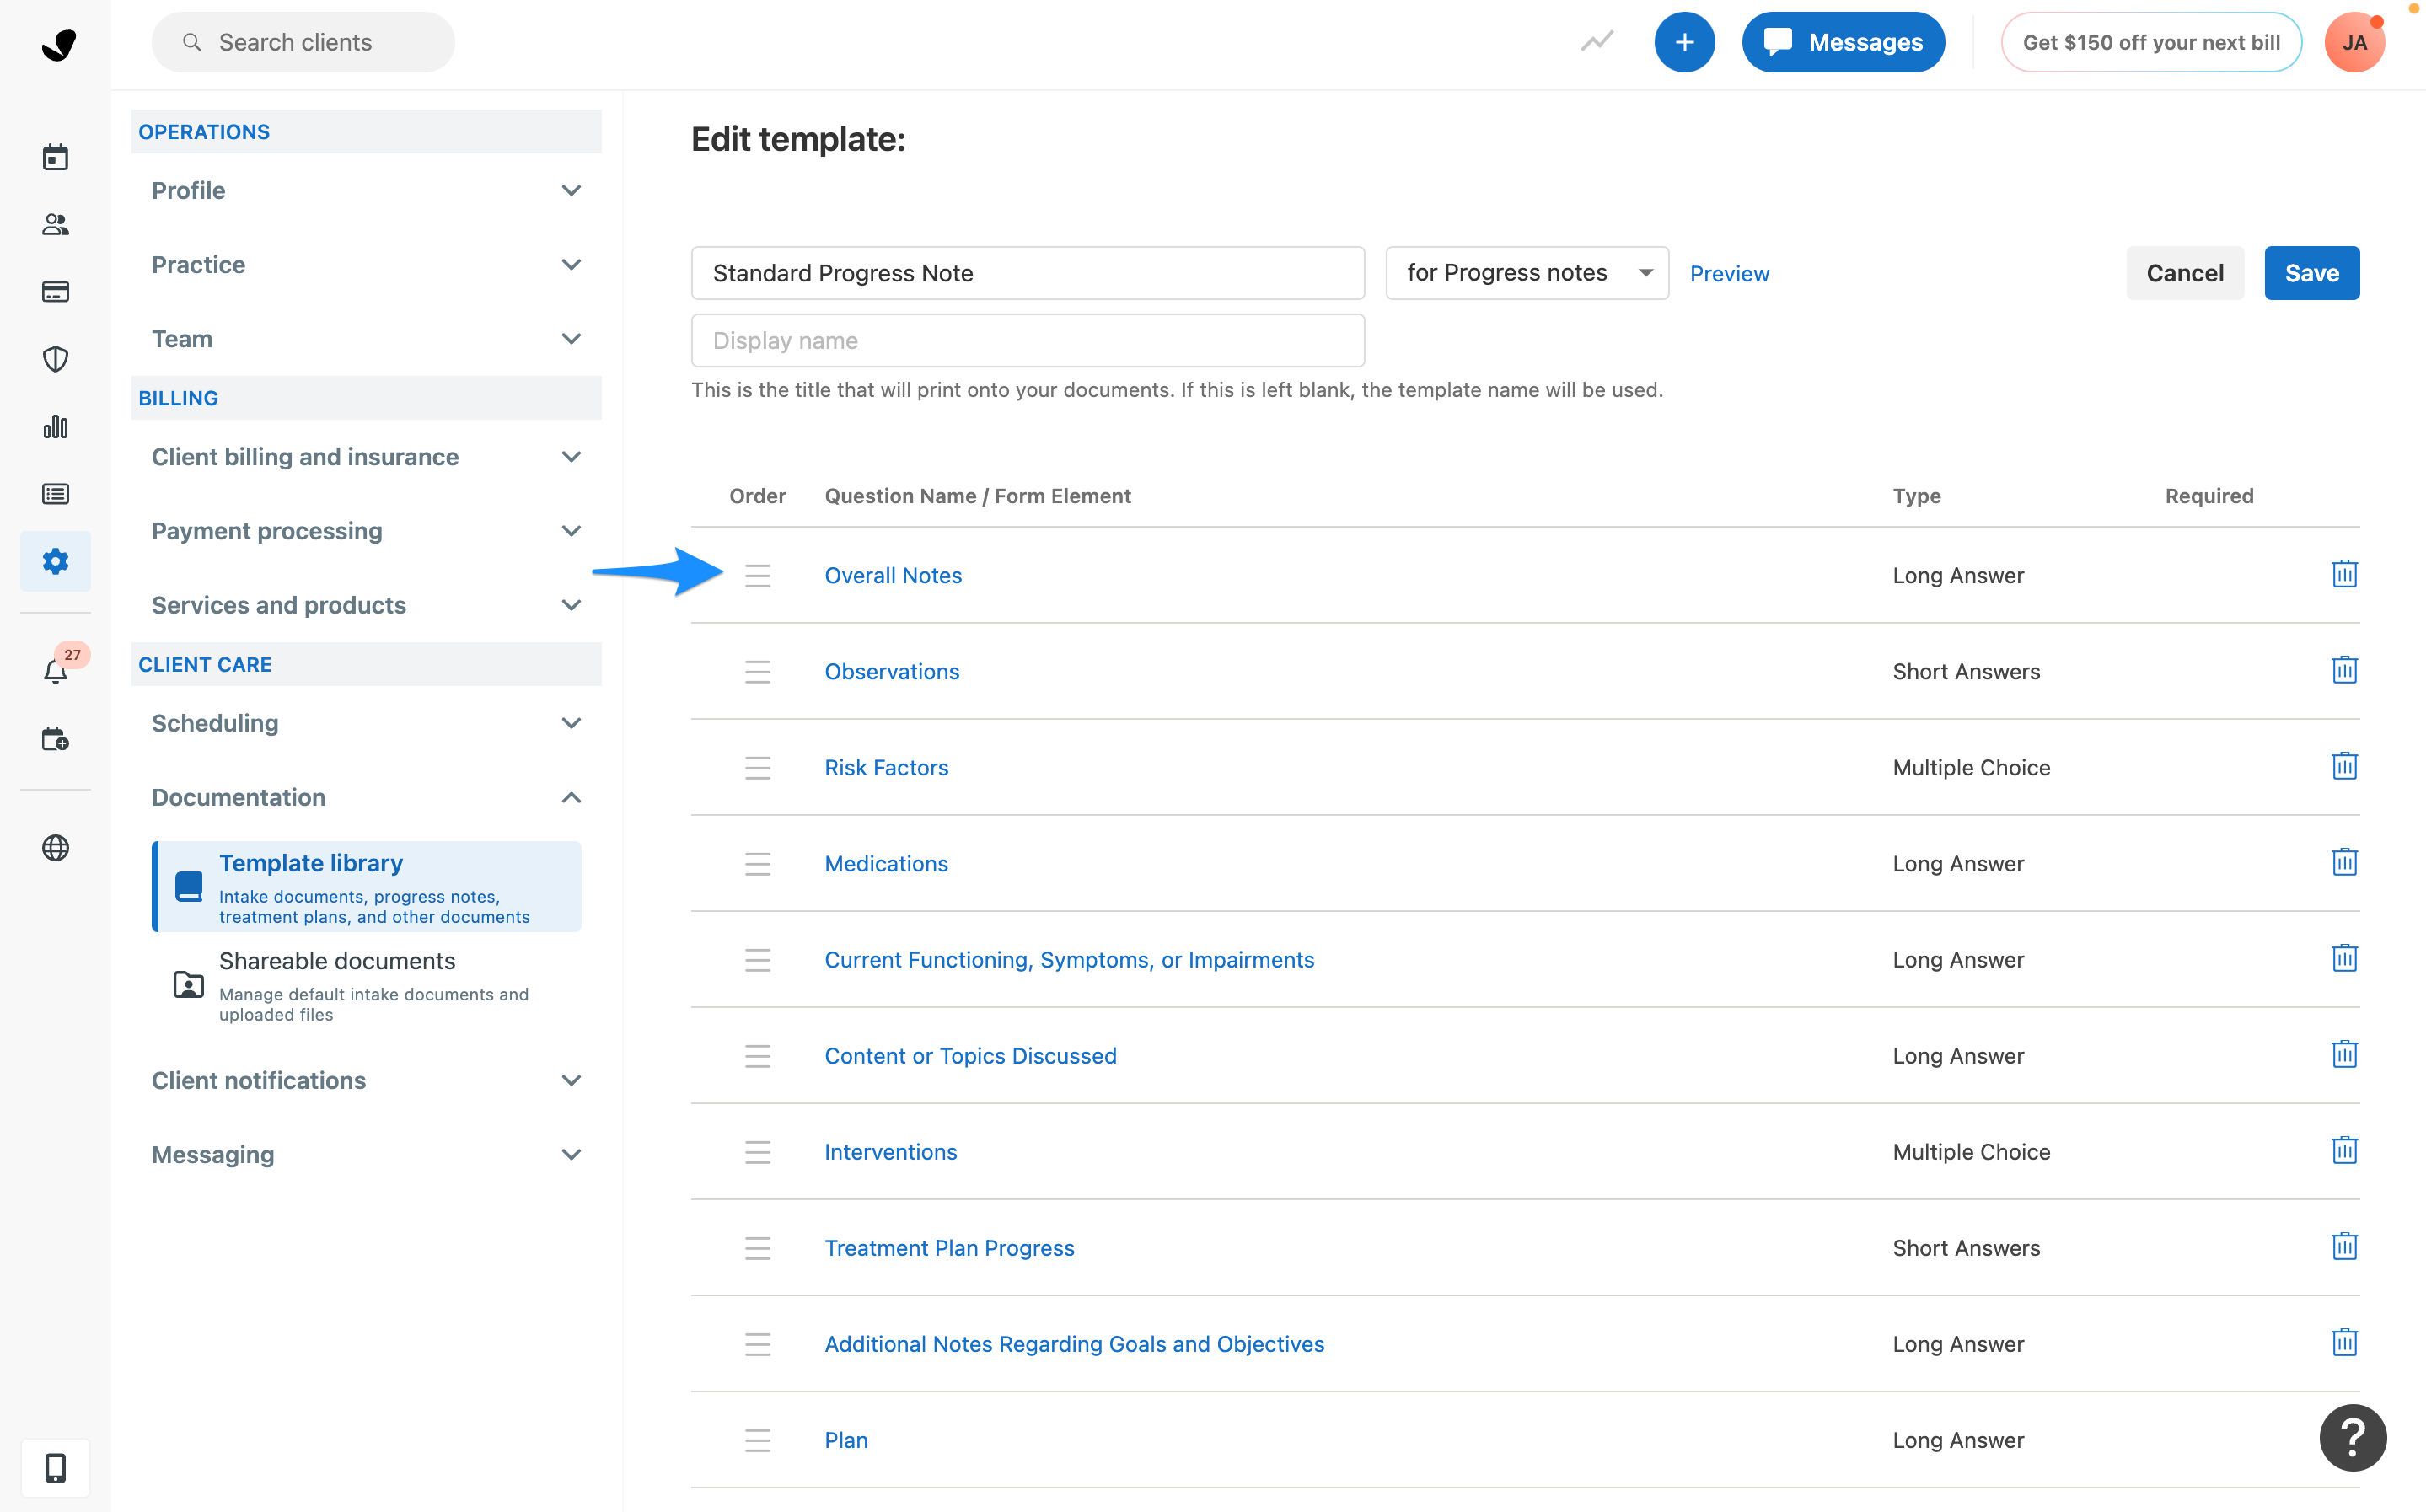
Task: Open the 'for Progress notes' dropdown
Action: pyautogui.click(x=1525, y=272)
